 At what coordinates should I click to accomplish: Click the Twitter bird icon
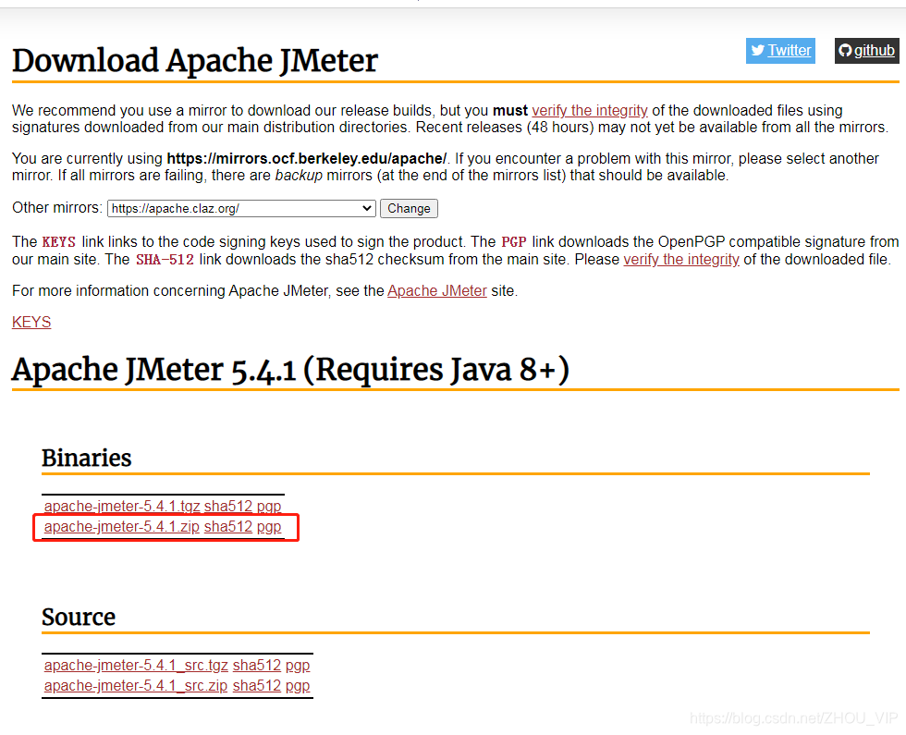(758, 51)
